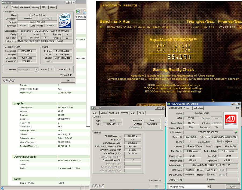Click OK in the memory CPU-Z window
This screenshot has height=190, width=242.
[x=157, y=186]
